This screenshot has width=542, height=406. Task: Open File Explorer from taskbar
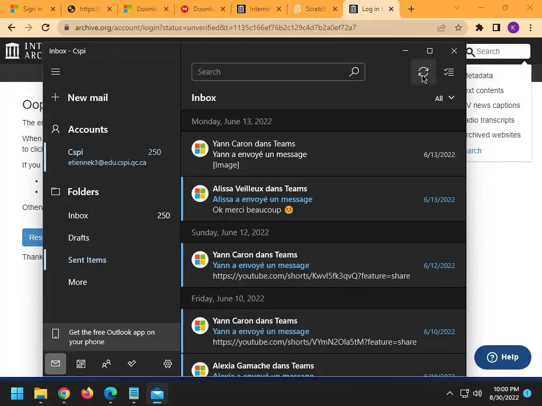40,393
